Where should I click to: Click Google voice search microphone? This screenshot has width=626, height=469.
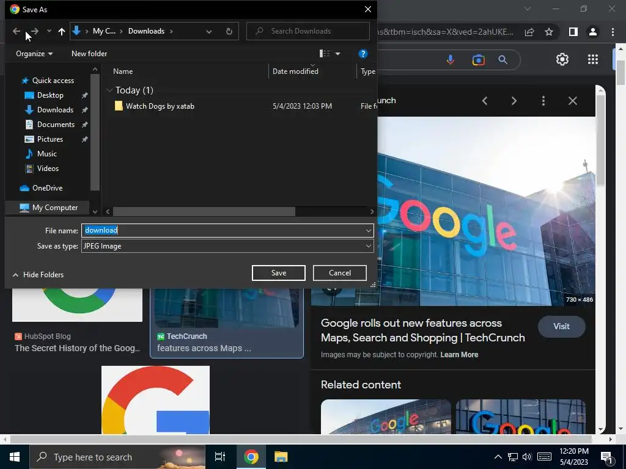pos(451,60)
